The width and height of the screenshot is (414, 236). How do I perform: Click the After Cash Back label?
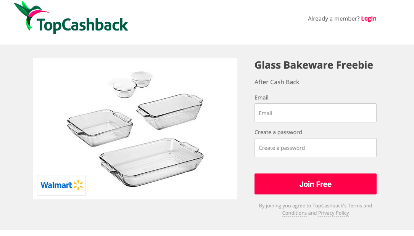[277, 82]
